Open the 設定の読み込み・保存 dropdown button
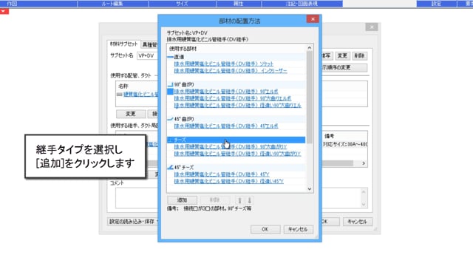473x266 pixels. coord(133,222)
